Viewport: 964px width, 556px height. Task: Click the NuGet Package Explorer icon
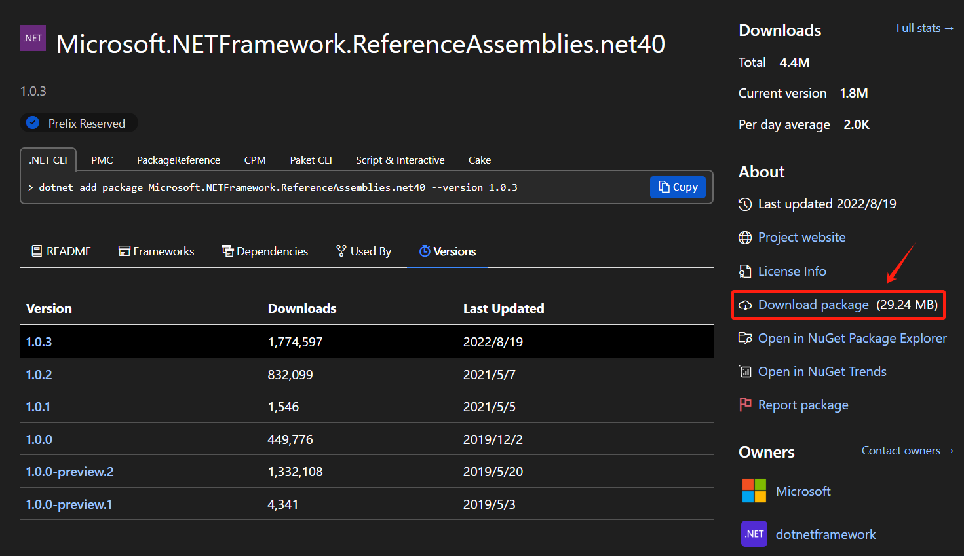point(745,338)
